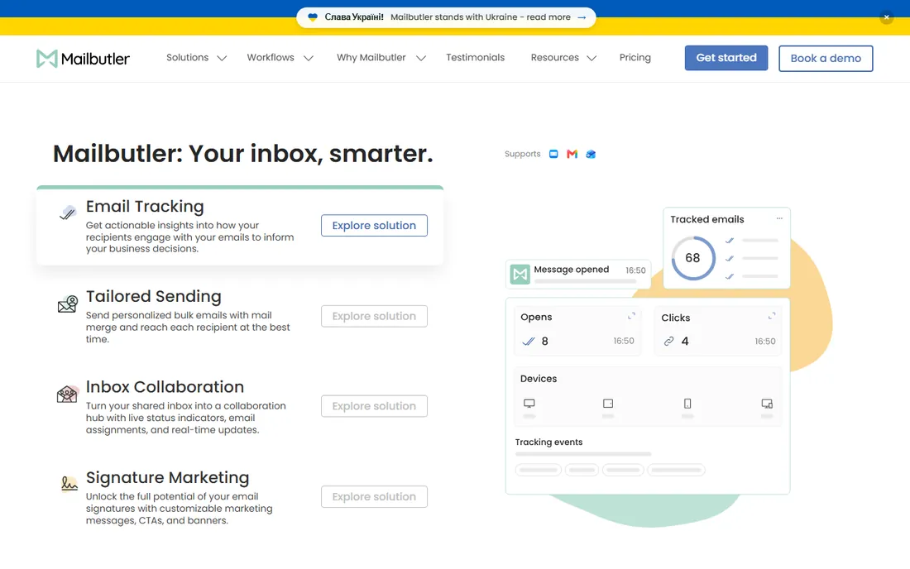Image resolution: width=910 pixels, height=569 pixels.
Task: Click second checkmark in Tracked emails list
Action: click(x=730, y=258)
